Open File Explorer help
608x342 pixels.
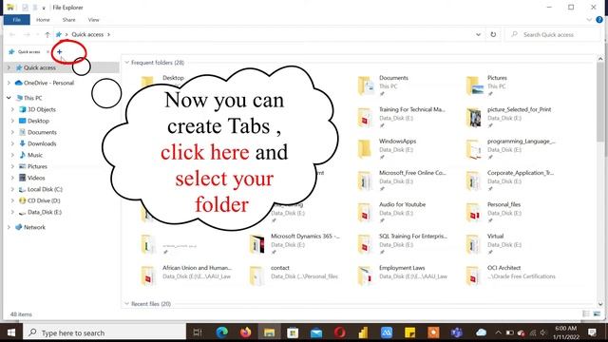click(599, 19)
